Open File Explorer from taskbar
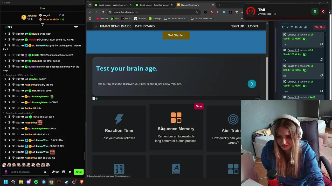This screenshot has width=332, height=186. 21,182
